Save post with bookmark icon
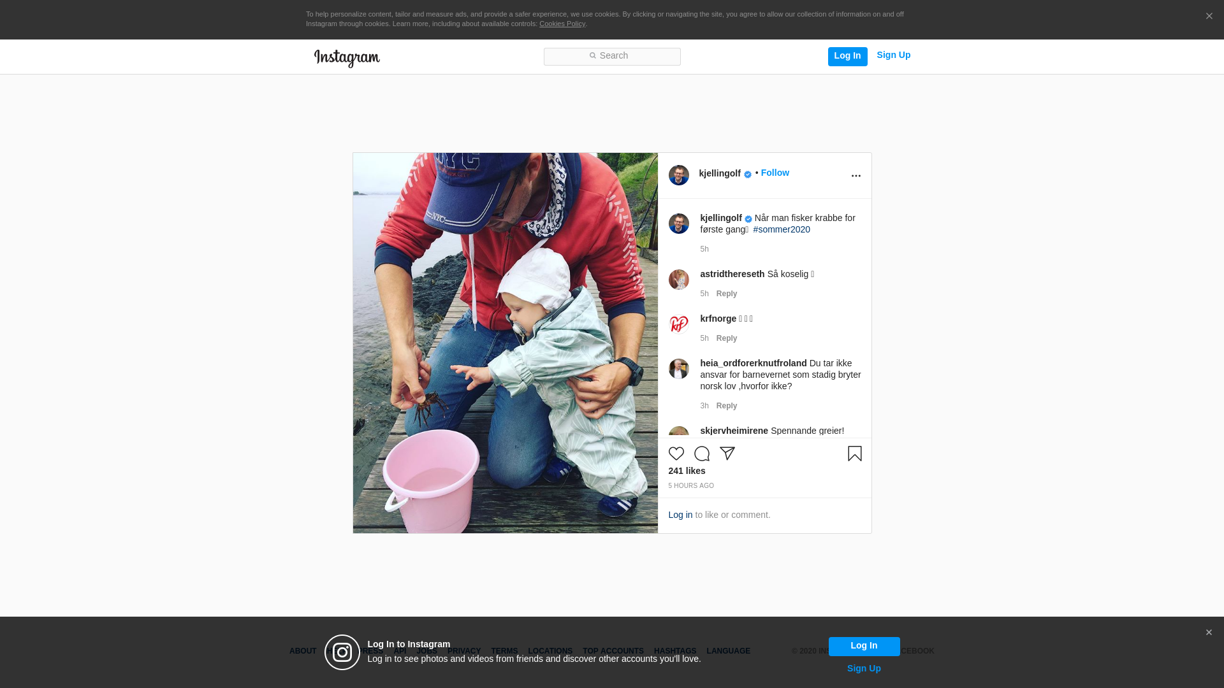 click(x=854, y=454)
